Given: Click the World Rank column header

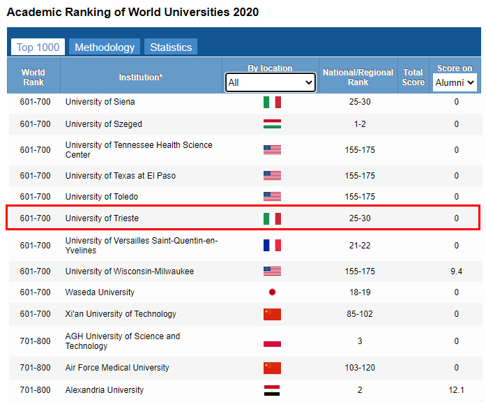Looking at the screenshot, I should click(33, 77).
